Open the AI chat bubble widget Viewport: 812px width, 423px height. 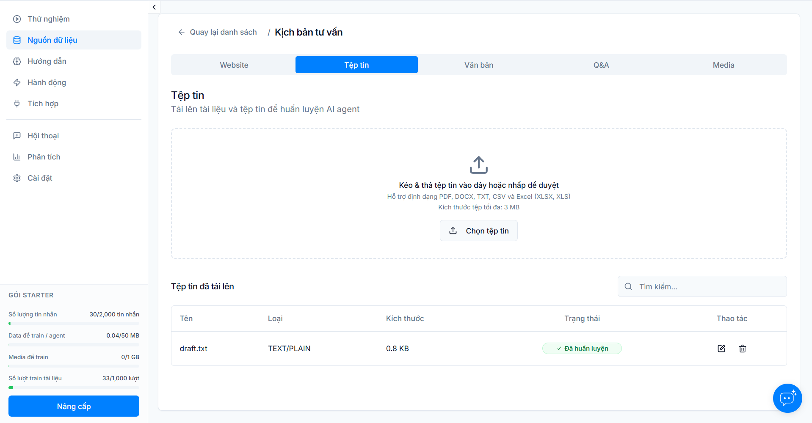pos(787,398)
